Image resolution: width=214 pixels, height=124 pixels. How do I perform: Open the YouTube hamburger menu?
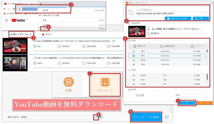coord(6,20)
